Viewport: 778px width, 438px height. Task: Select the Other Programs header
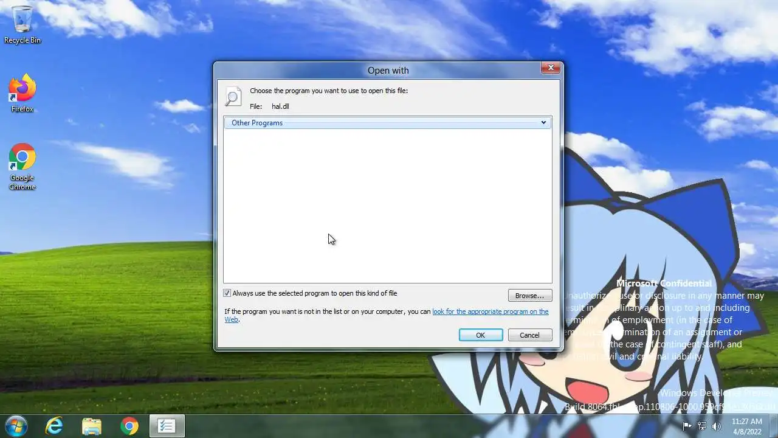pos(388,123)
